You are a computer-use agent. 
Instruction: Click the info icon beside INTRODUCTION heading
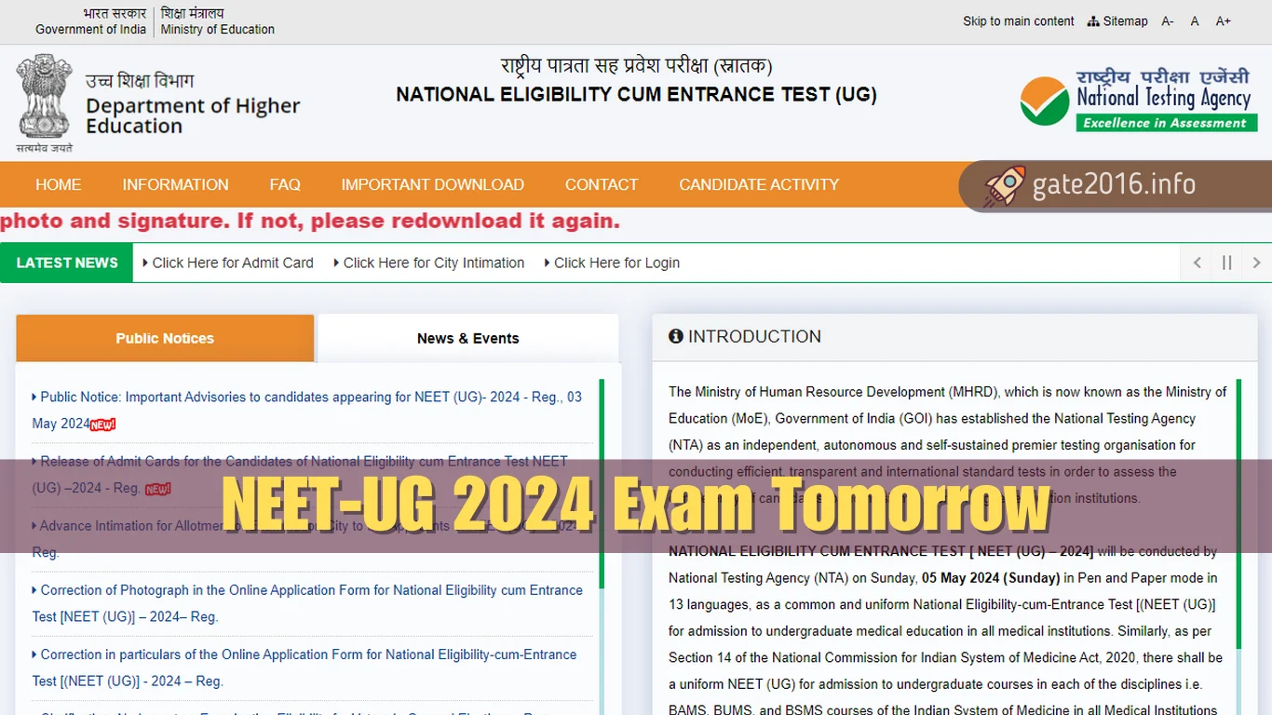pyautogui.click(x=675, y=336)
